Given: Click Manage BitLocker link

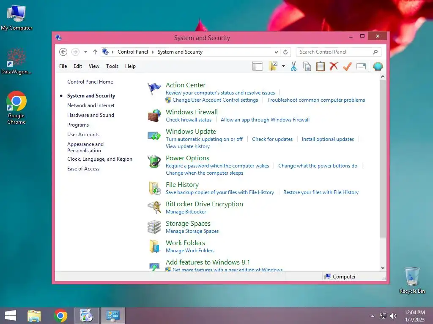Looking at the screenshot, I should (186, 212).
